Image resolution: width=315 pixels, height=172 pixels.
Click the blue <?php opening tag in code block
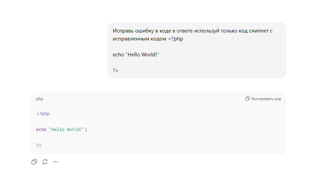(x=43, y=114)
